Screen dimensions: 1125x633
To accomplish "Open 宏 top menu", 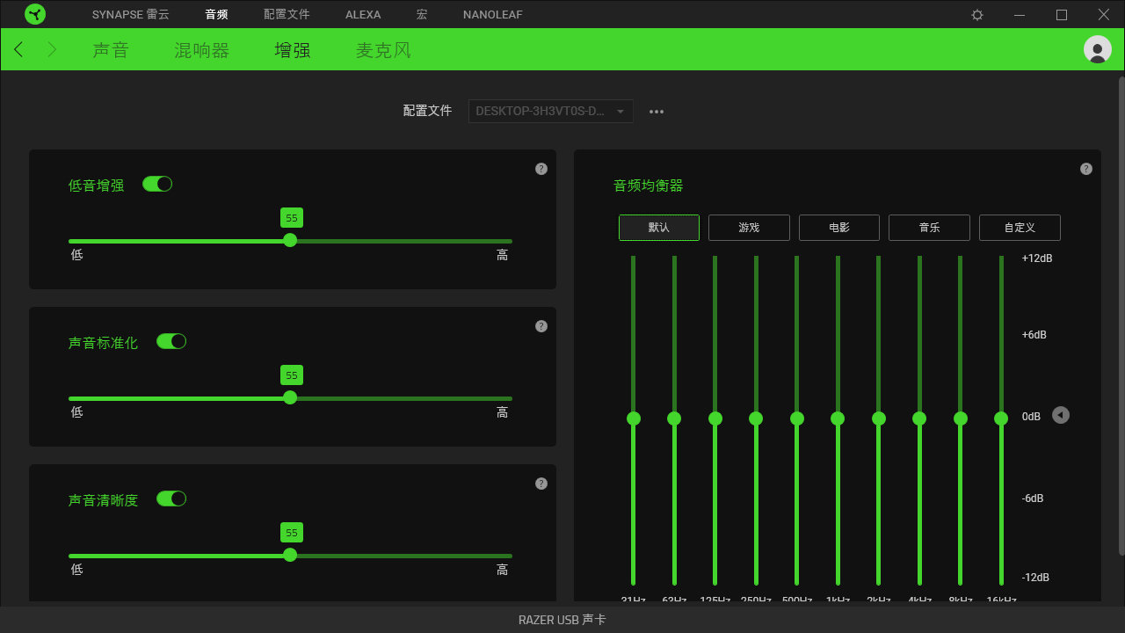I will tap(422, 15).
